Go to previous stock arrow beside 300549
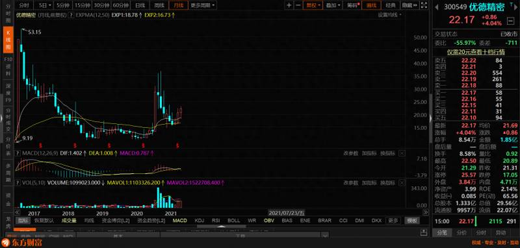520x248 pixels. point(437,6)
